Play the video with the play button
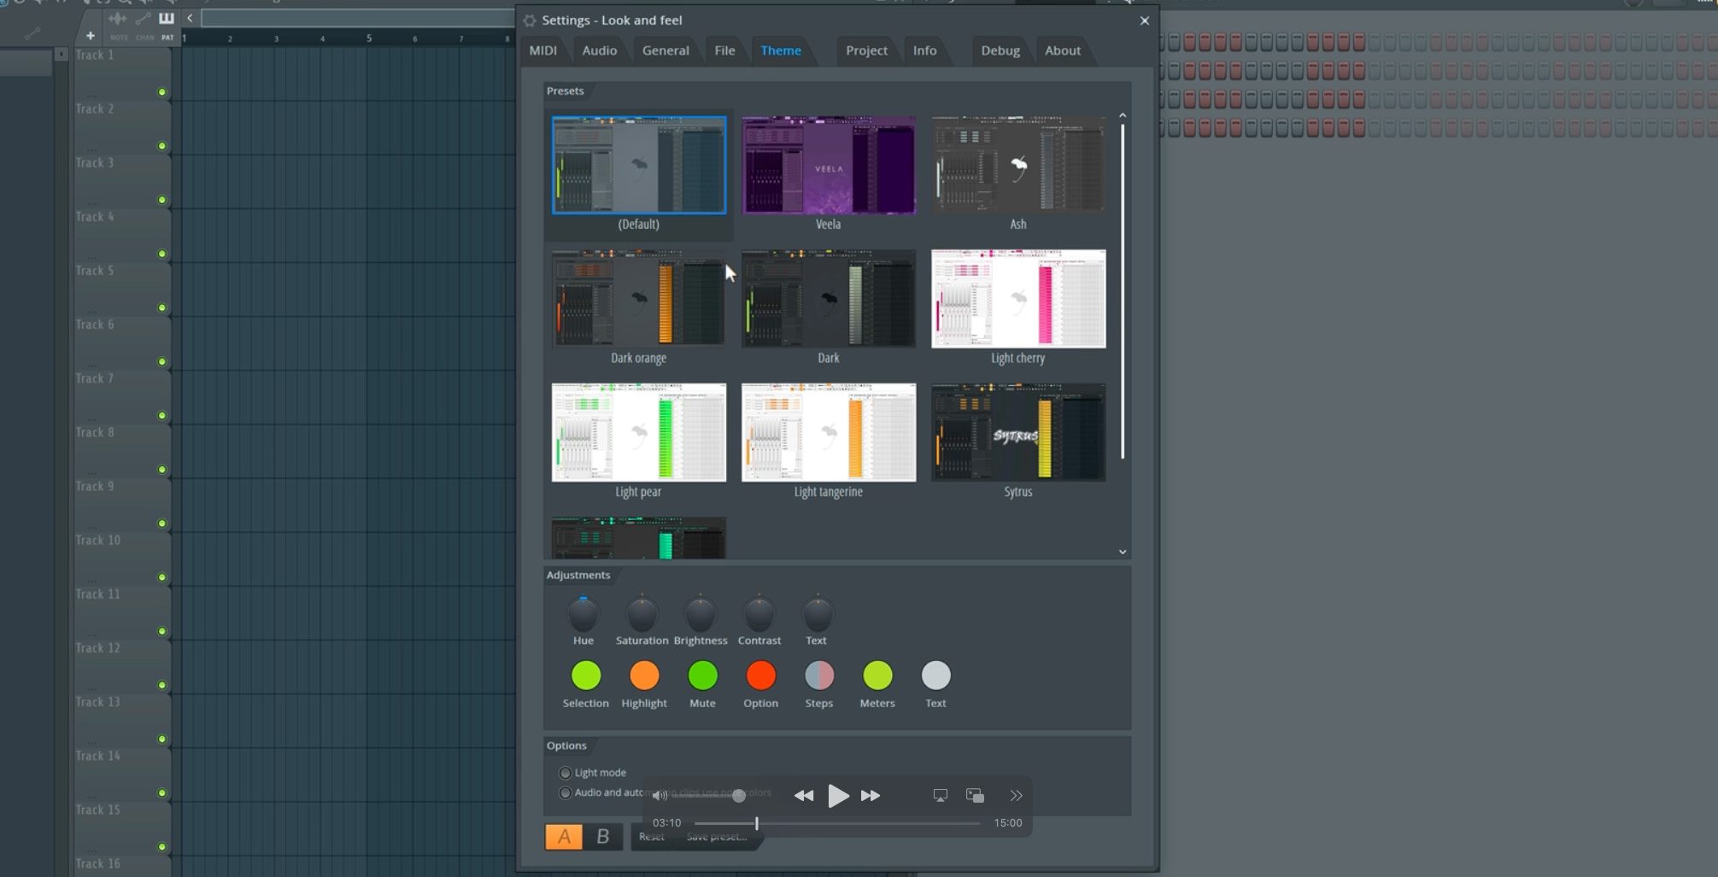This screenshot has width=1718, height=877. 838,796
